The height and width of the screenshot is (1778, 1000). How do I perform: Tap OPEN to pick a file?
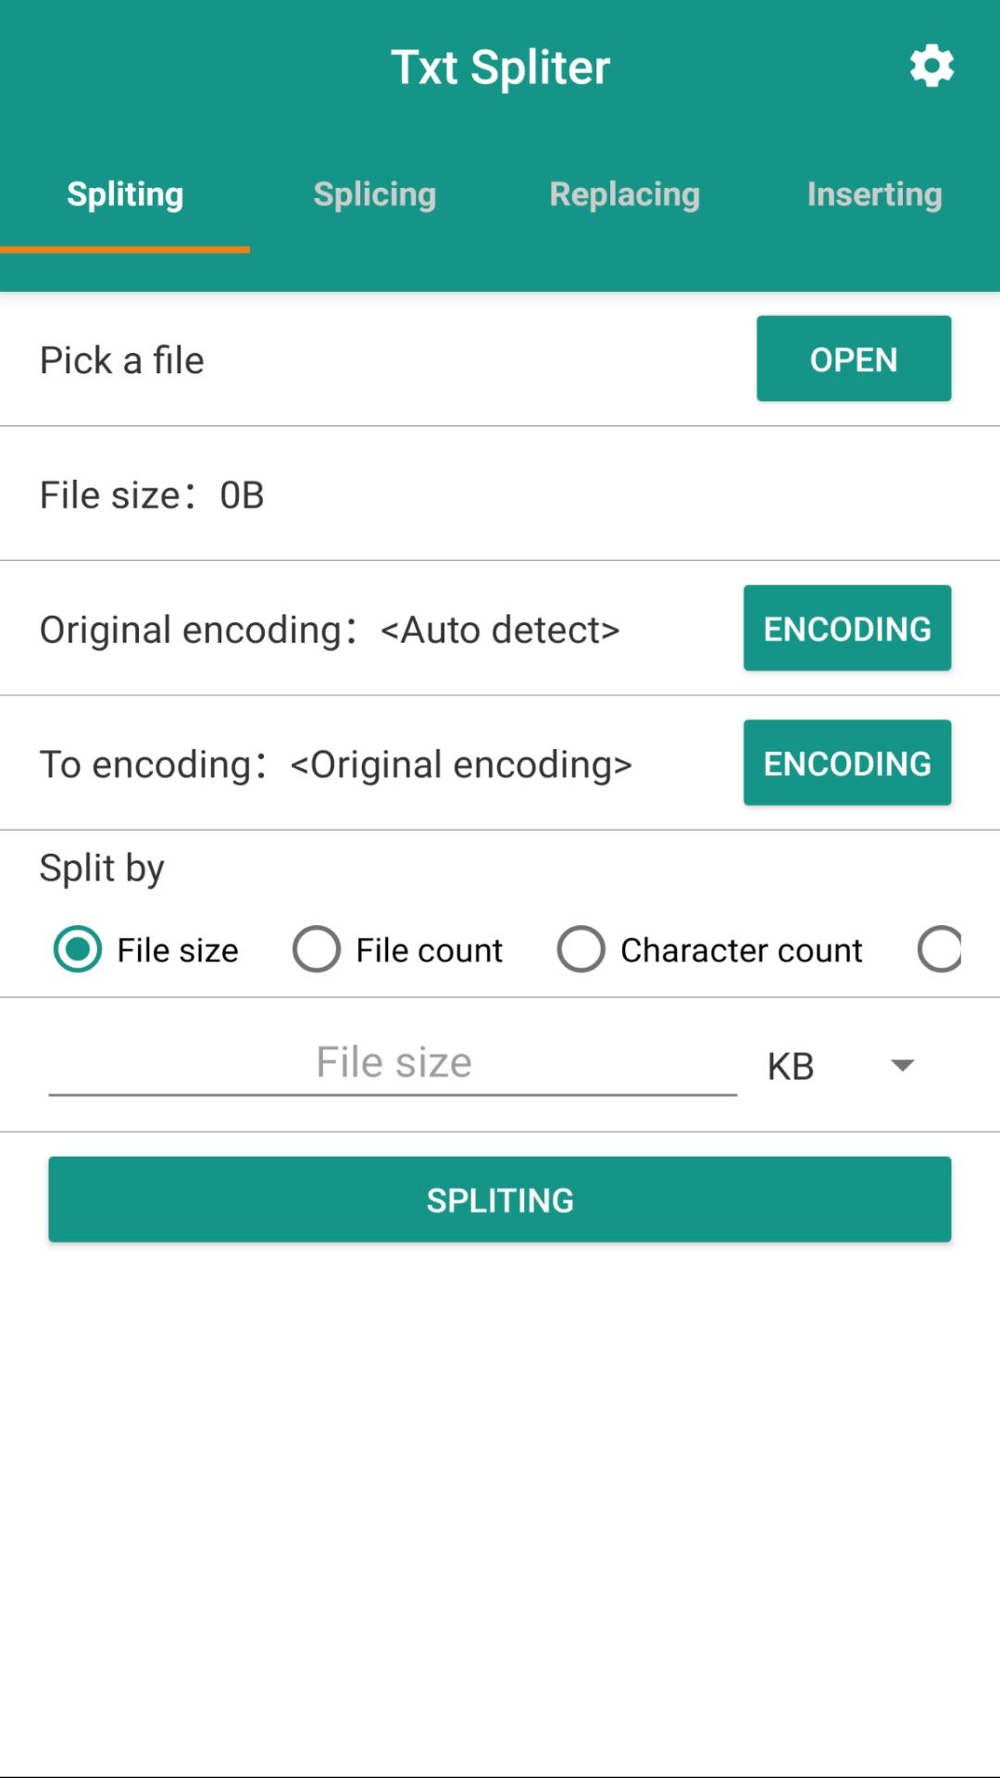[x=854, y=359]
